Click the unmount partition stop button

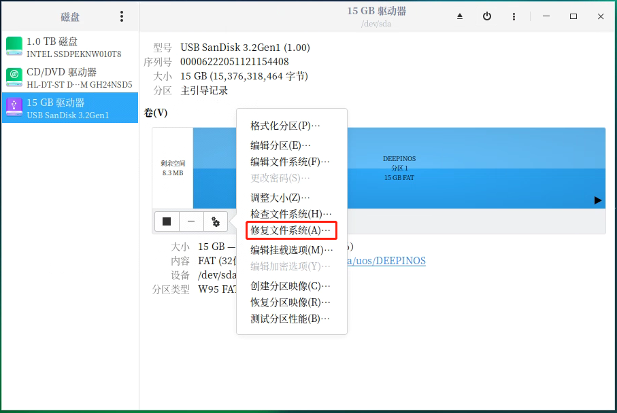click(x=167, y=221)
